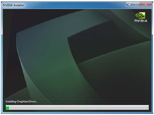The image size is (154, 115).
Task: Click the word "Installer" in the title bar
Action: coord(19,5)
